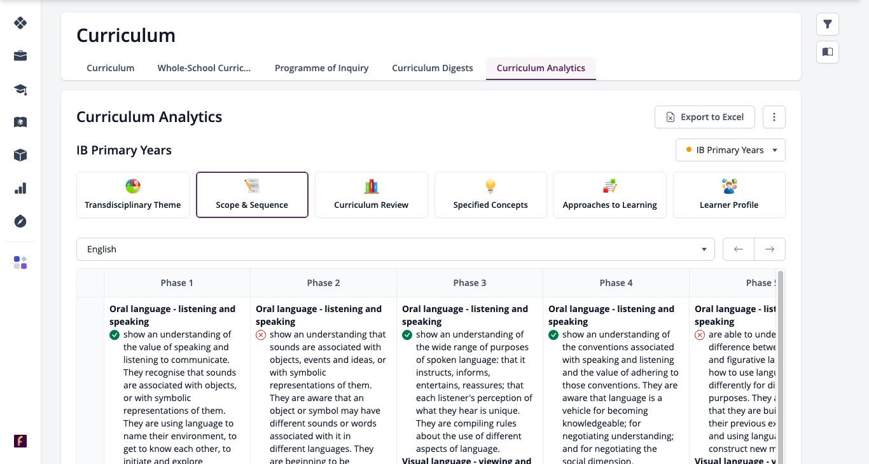Click the red cross icon in Phase 2
Image resolution: width=869 pixels, height=464 pixels.
tap(261, 335)
